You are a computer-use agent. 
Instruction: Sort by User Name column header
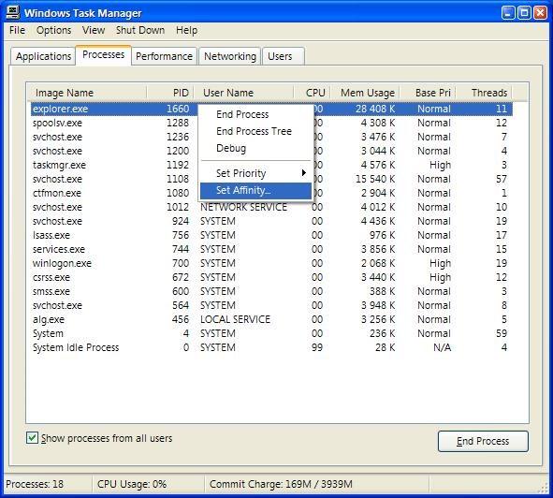pyautogui.click(x=243, y=93)
